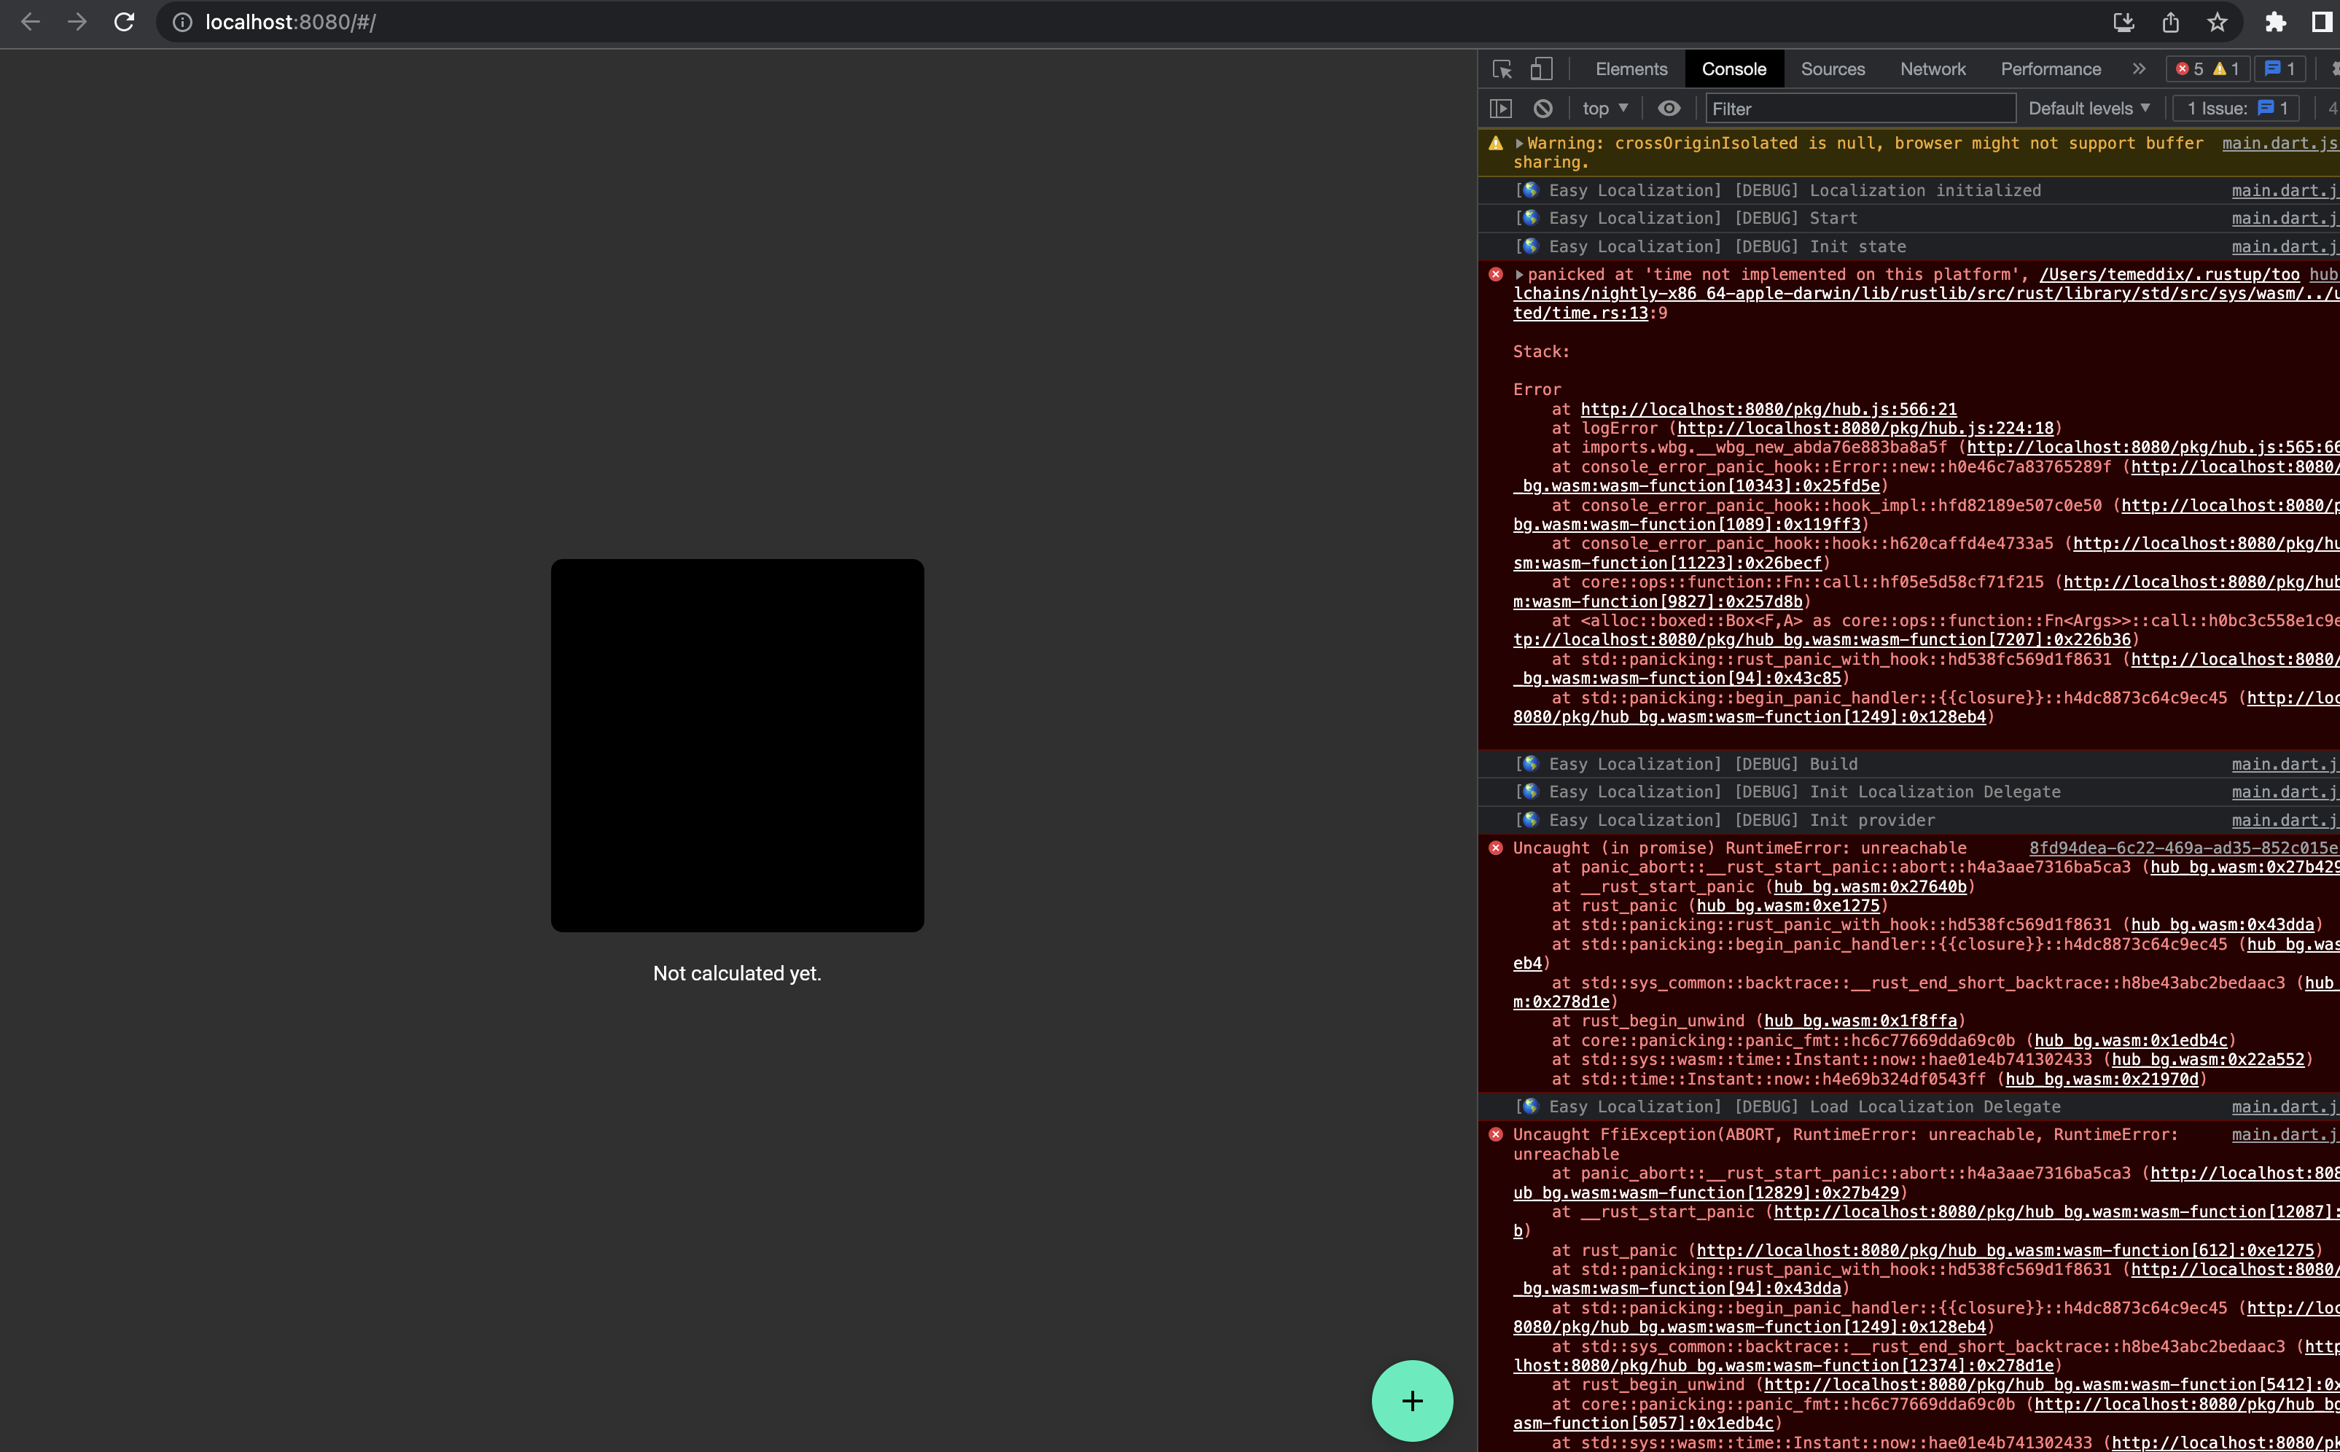Click the share icon in the address bar
This screenshot has width=2340, height=1452.
(2170, 21)
